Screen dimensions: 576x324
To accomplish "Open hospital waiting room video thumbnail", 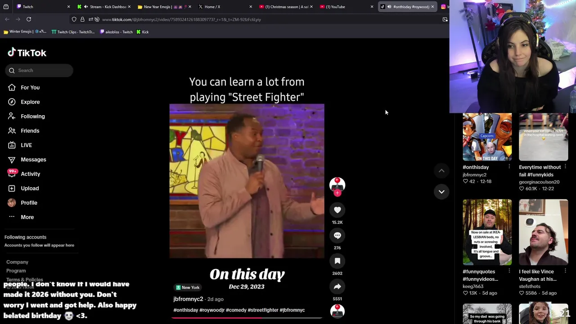I will point(544,137).
